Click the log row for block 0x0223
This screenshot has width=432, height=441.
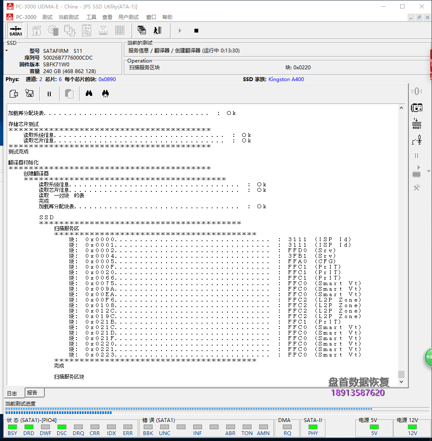pyautogui.click(x=215, y=355)
